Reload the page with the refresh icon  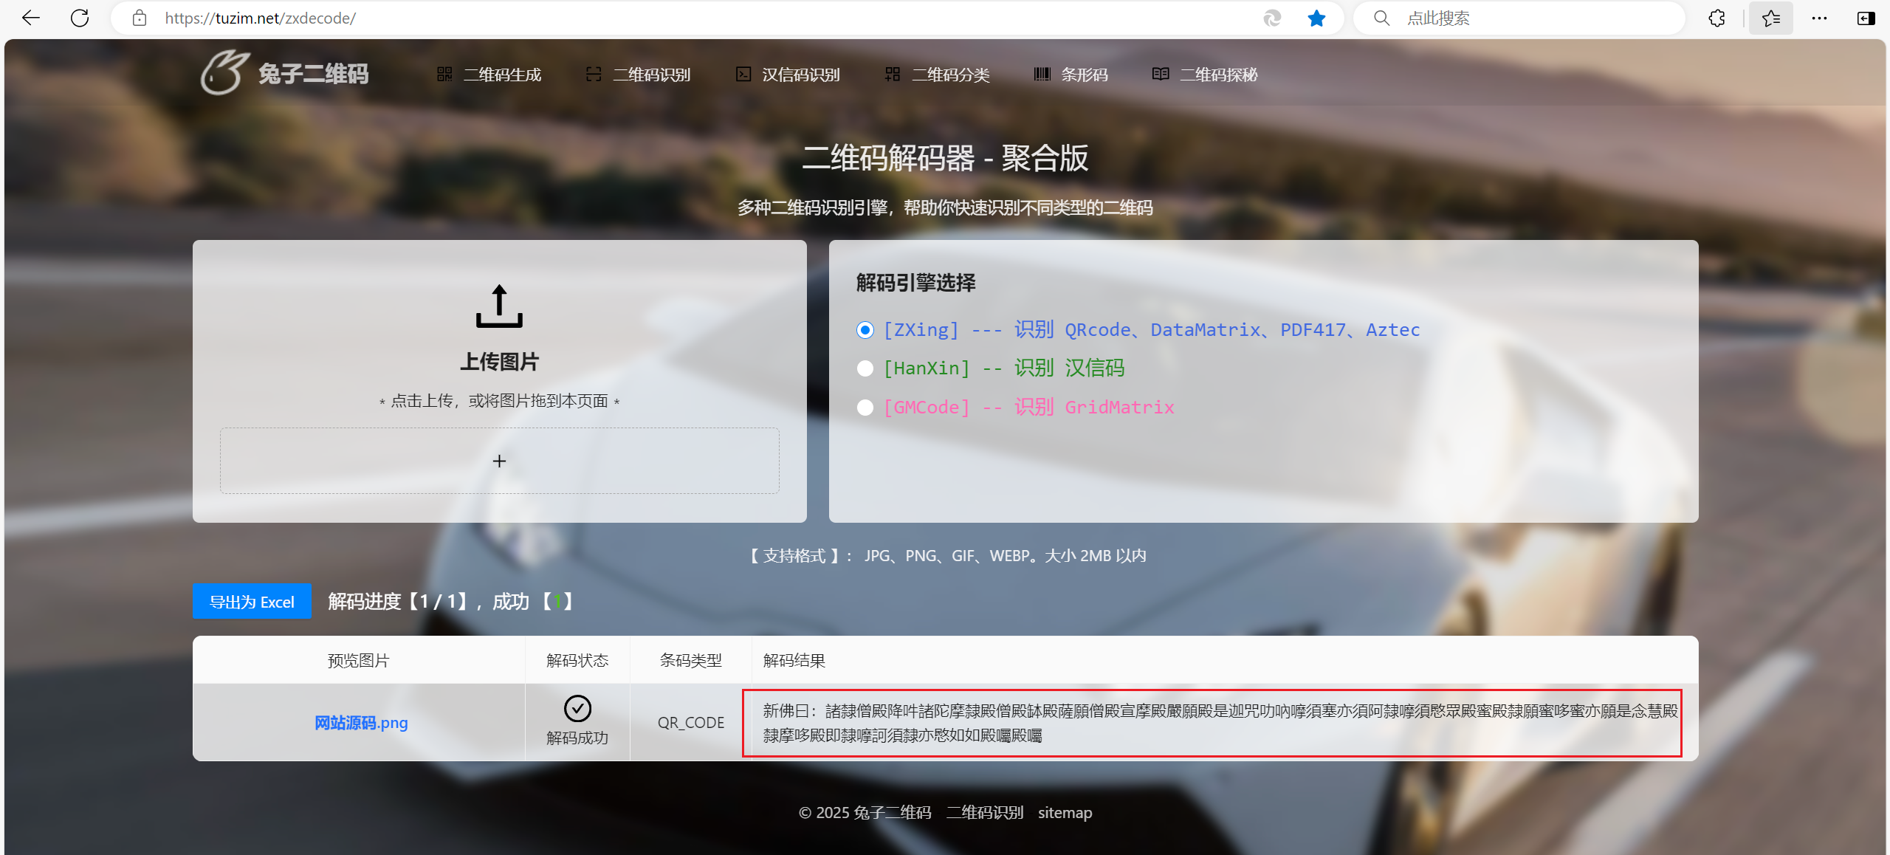coord(80,18)
